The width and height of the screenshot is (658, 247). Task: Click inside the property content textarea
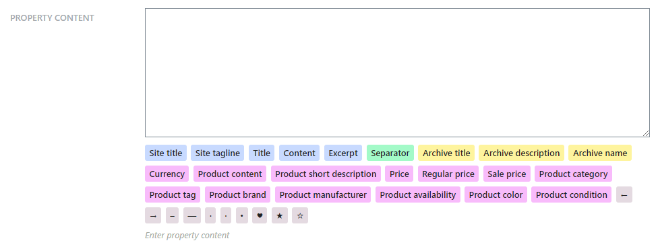click(x=397, y=73)
